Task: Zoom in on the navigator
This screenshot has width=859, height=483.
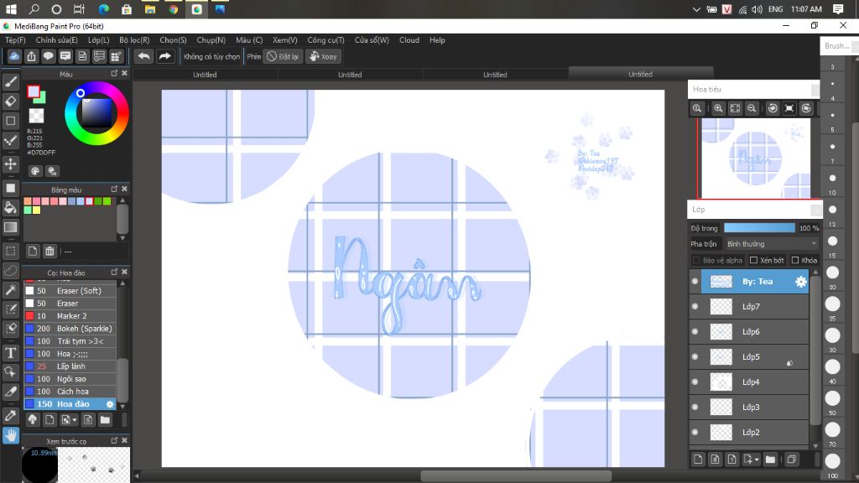Action: click(718, 108)
